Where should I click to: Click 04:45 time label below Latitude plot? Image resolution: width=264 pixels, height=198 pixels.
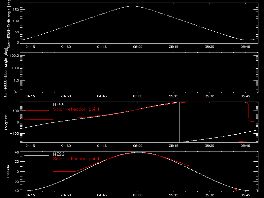(102, 195)
